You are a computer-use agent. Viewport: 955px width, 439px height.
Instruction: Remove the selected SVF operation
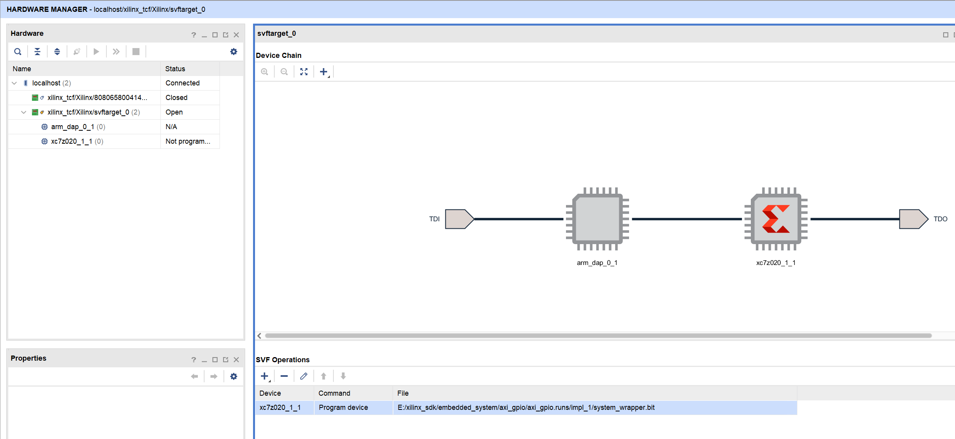284,376
